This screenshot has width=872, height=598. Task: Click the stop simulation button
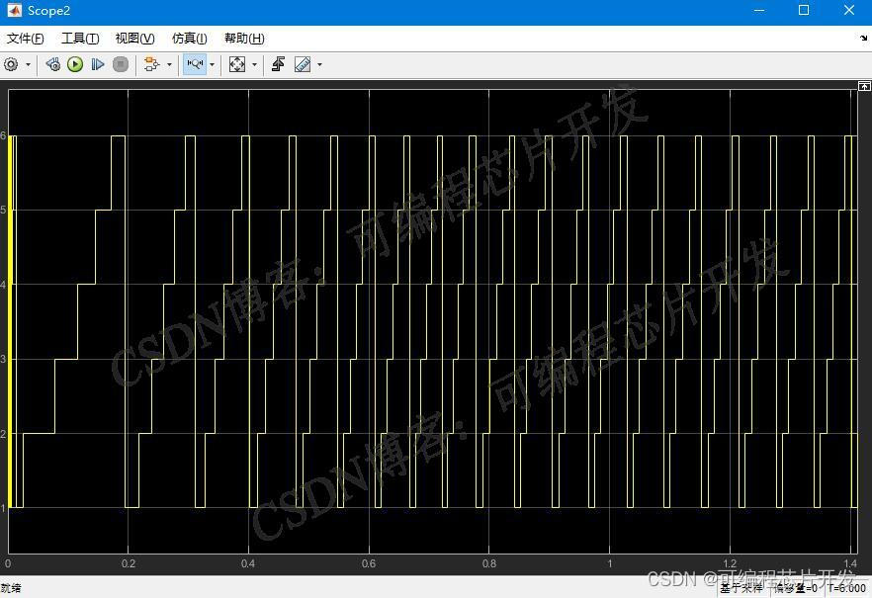(121, 64)
